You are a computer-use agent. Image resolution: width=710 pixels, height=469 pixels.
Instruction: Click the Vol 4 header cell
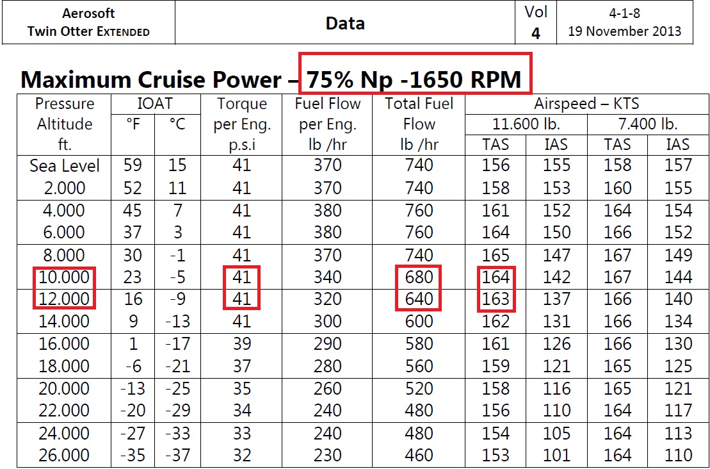pos(536,22)
